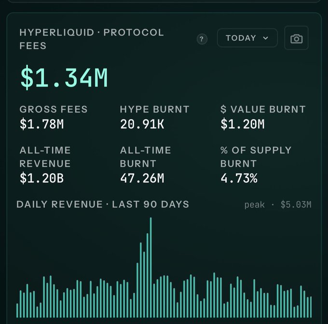328x324 pixels.
Task: Click the All-Time Revenue $1.20B value
Action: 41,178
